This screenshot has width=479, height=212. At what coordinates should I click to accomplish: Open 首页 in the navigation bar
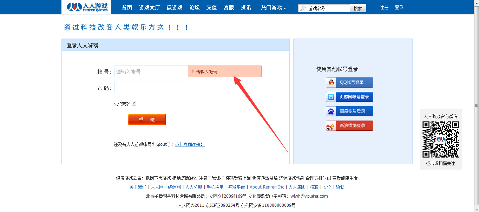127,7
